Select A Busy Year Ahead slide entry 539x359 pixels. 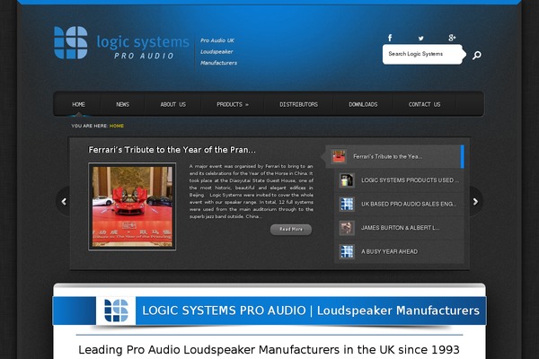click(x=399, y=251)
